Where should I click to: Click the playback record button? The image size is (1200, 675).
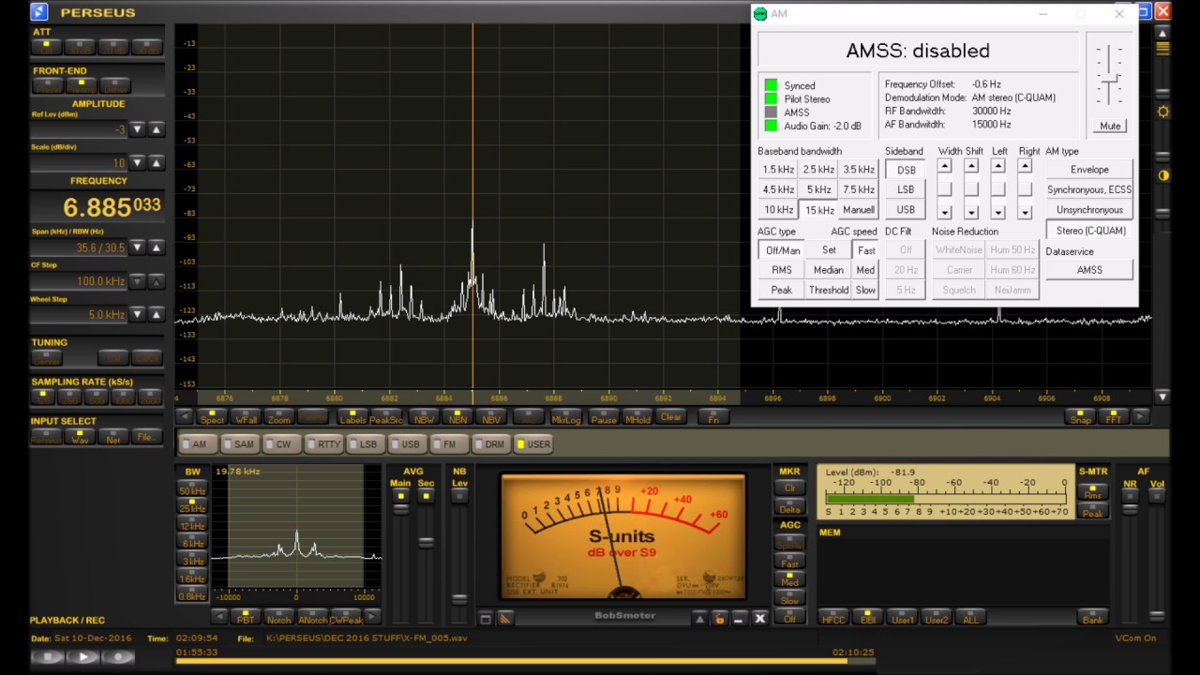[116, 657]
